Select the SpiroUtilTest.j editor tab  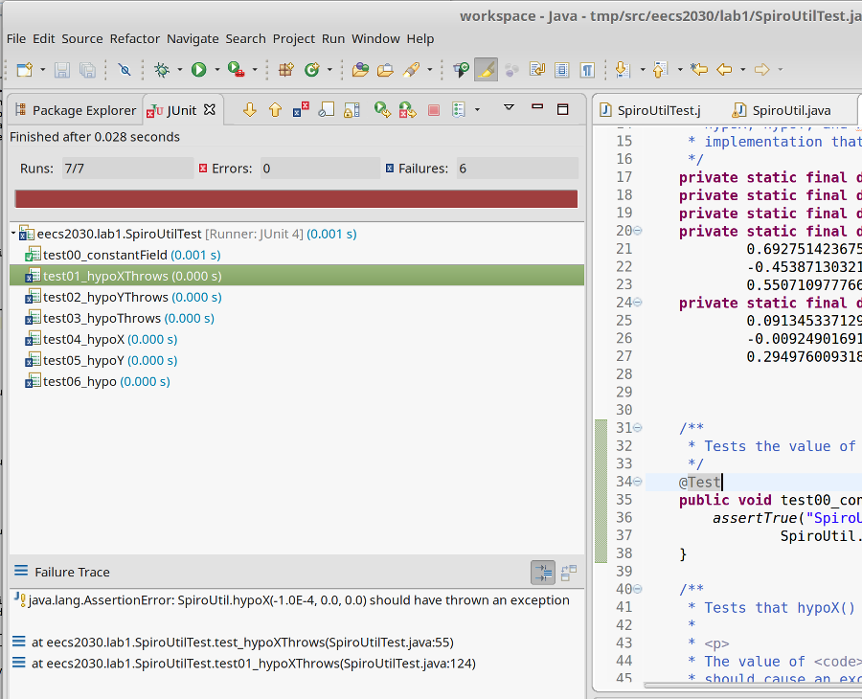652,110
